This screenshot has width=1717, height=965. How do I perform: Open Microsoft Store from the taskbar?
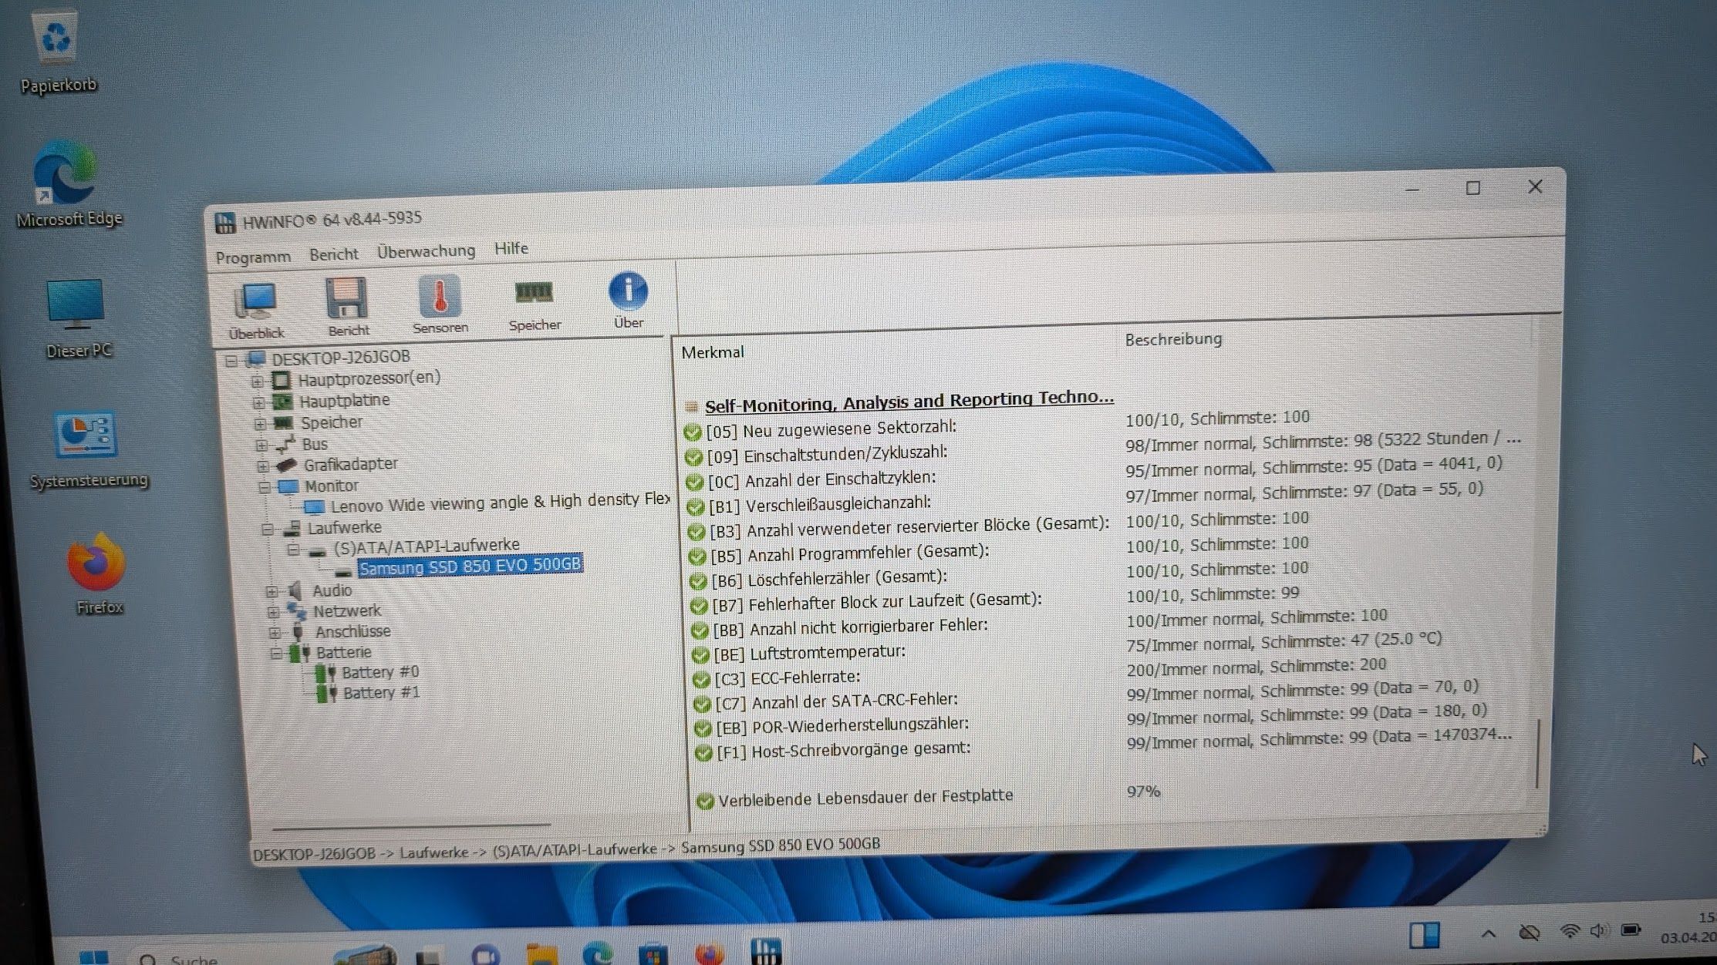point(653,954)
